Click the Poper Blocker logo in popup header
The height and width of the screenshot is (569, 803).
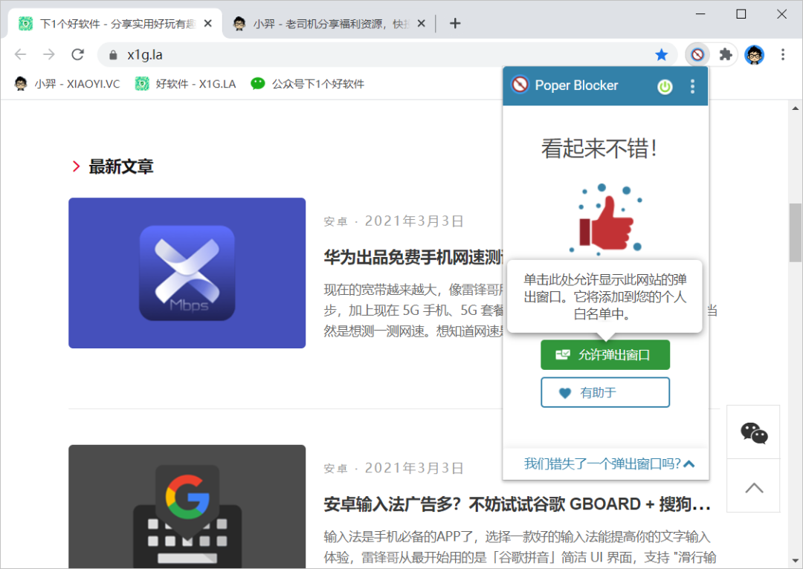tap(520, 85)
